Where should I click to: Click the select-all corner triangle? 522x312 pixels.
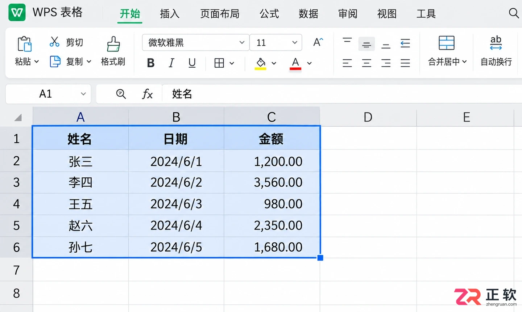[x=18, y=117]
